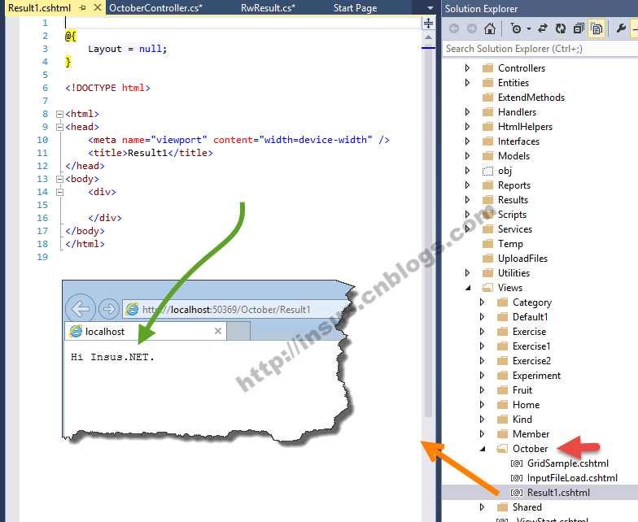Screen dimensions: 638x522
Task: Switch to the RwResult.cs tab
Action: (268, 8)
